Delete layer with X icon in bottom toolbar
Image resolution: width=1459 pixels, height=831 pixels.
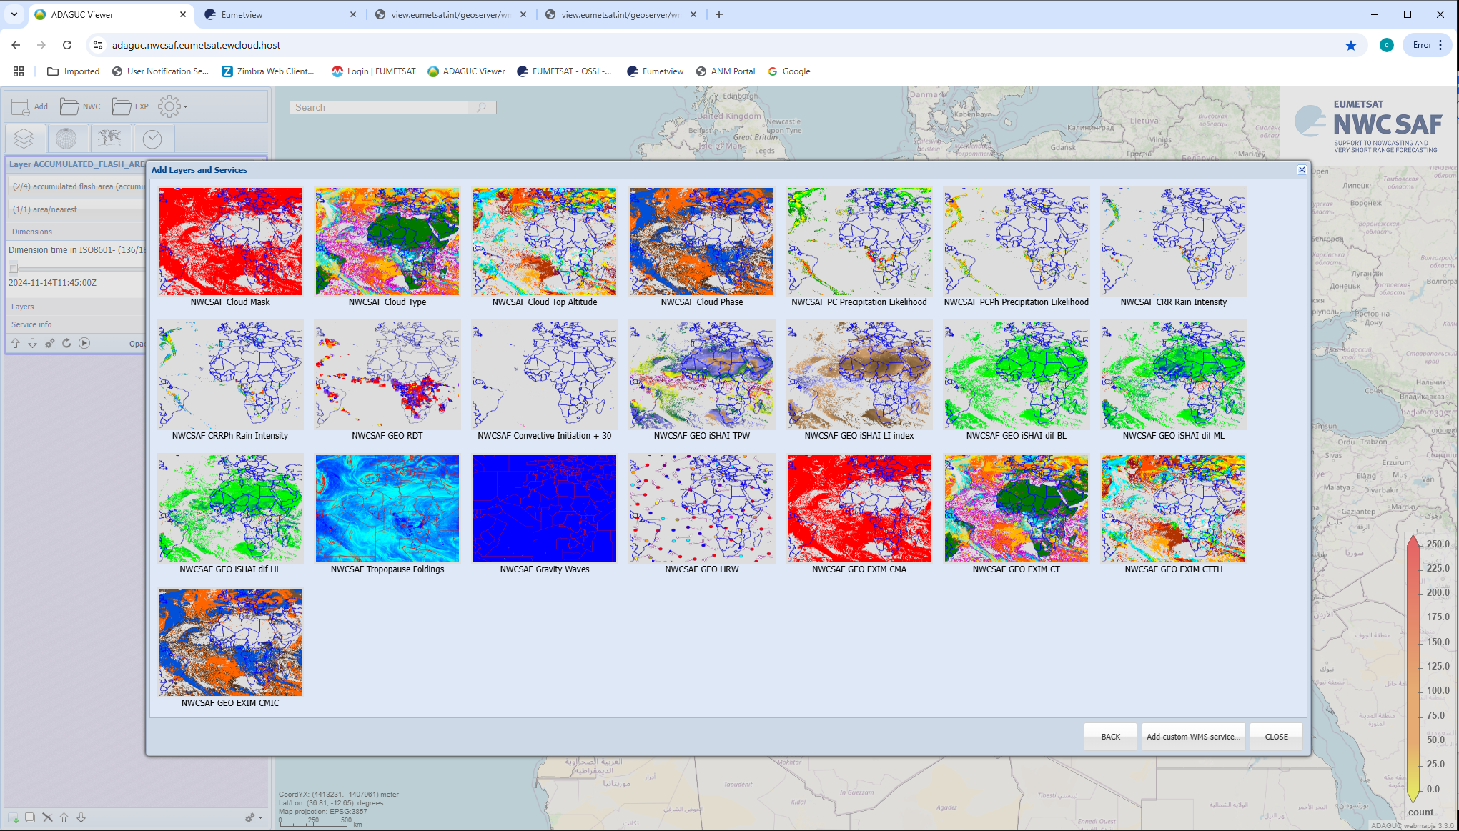[47, 817]
